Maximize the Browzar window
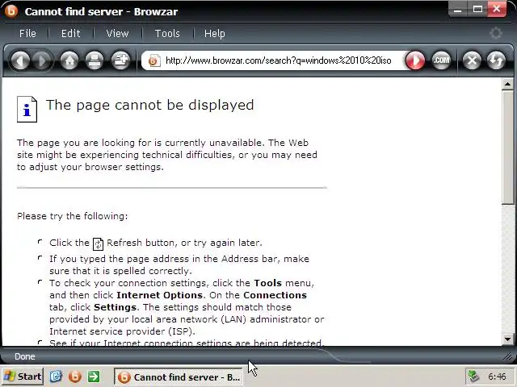The image size is (517, 387). (477, 10)
